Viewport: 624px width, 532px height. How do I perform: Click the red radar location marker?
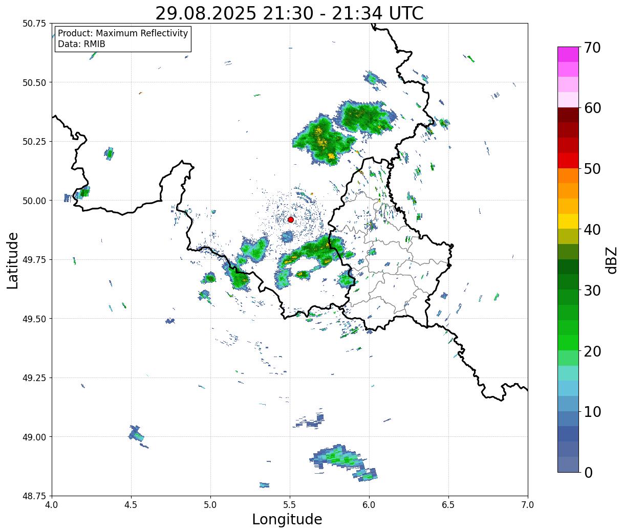[290, 219]
